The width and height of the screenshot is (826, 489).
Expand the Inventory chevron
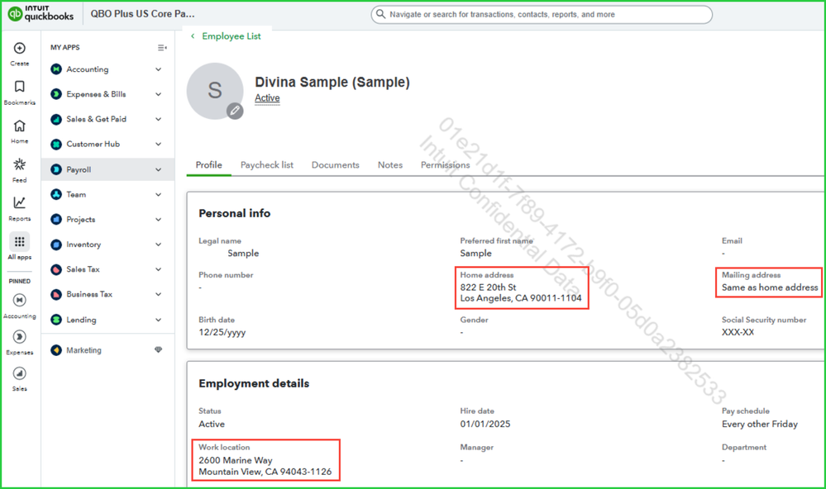(158, 244)
